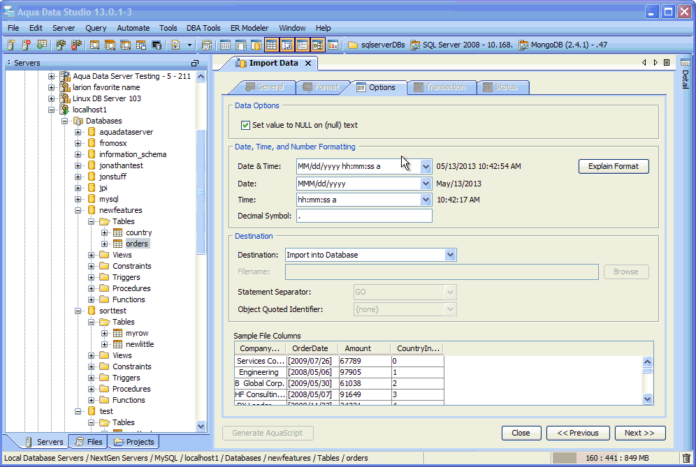Collapse the newfeatures database node
This screenshot has height=467, width=696.
pyautogui.click(x=78, y=210)
